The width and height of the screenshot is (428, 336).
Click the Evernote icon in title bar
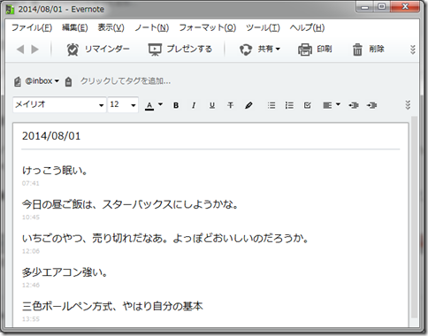(10, 10)
